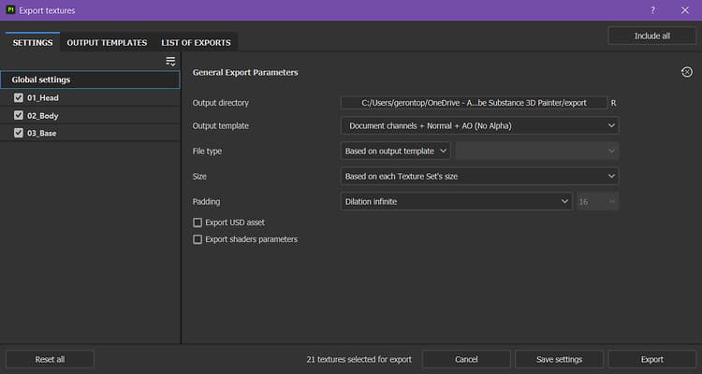Click the Export button

click(x=651, y=359)
